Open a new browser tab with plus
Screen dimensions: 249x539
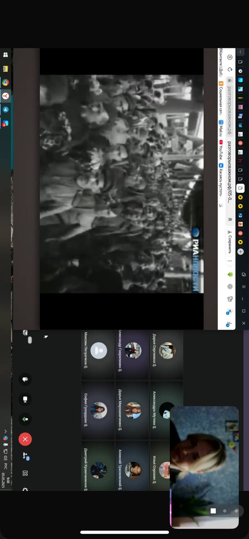click(x=240, y=251)
